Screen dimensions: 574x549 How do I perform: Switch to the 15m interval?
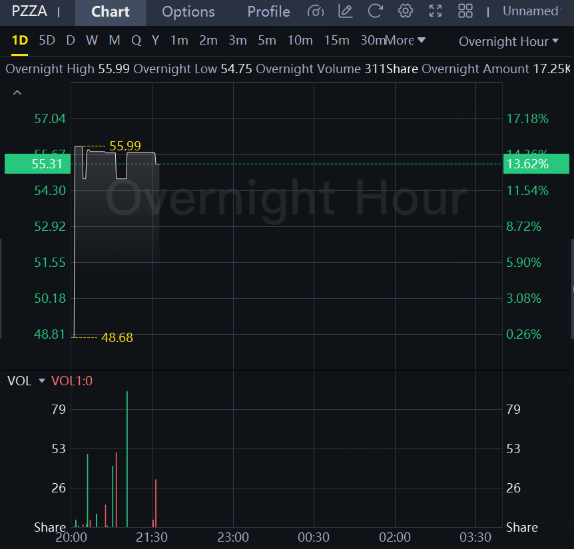coord(336,41)
